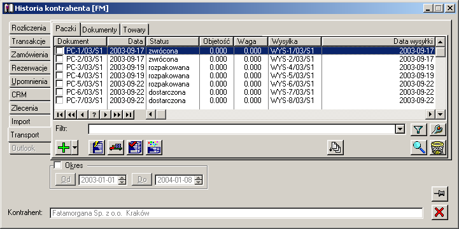This screenshot has height=229, width=459.
Task: Open the Rozliczenia side tab
Action: pyautogui.click(x=29, y=28)
